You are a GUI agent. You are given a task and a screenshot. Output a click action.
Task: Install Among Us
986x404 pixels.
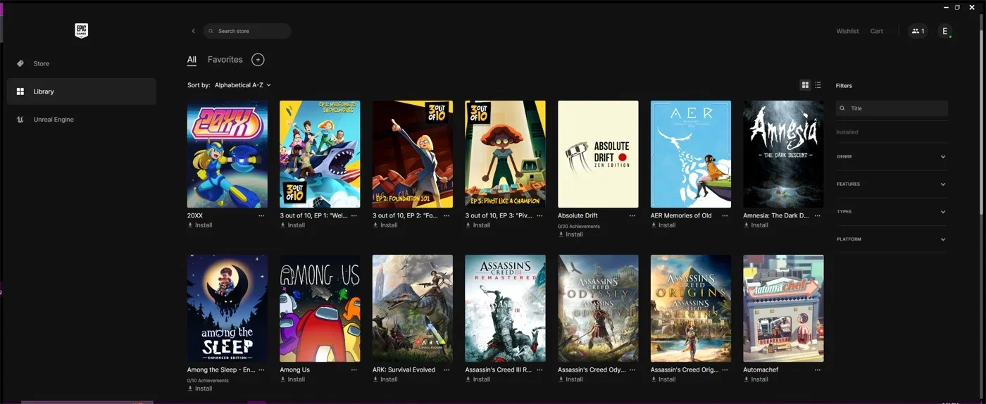coord(292,379)
